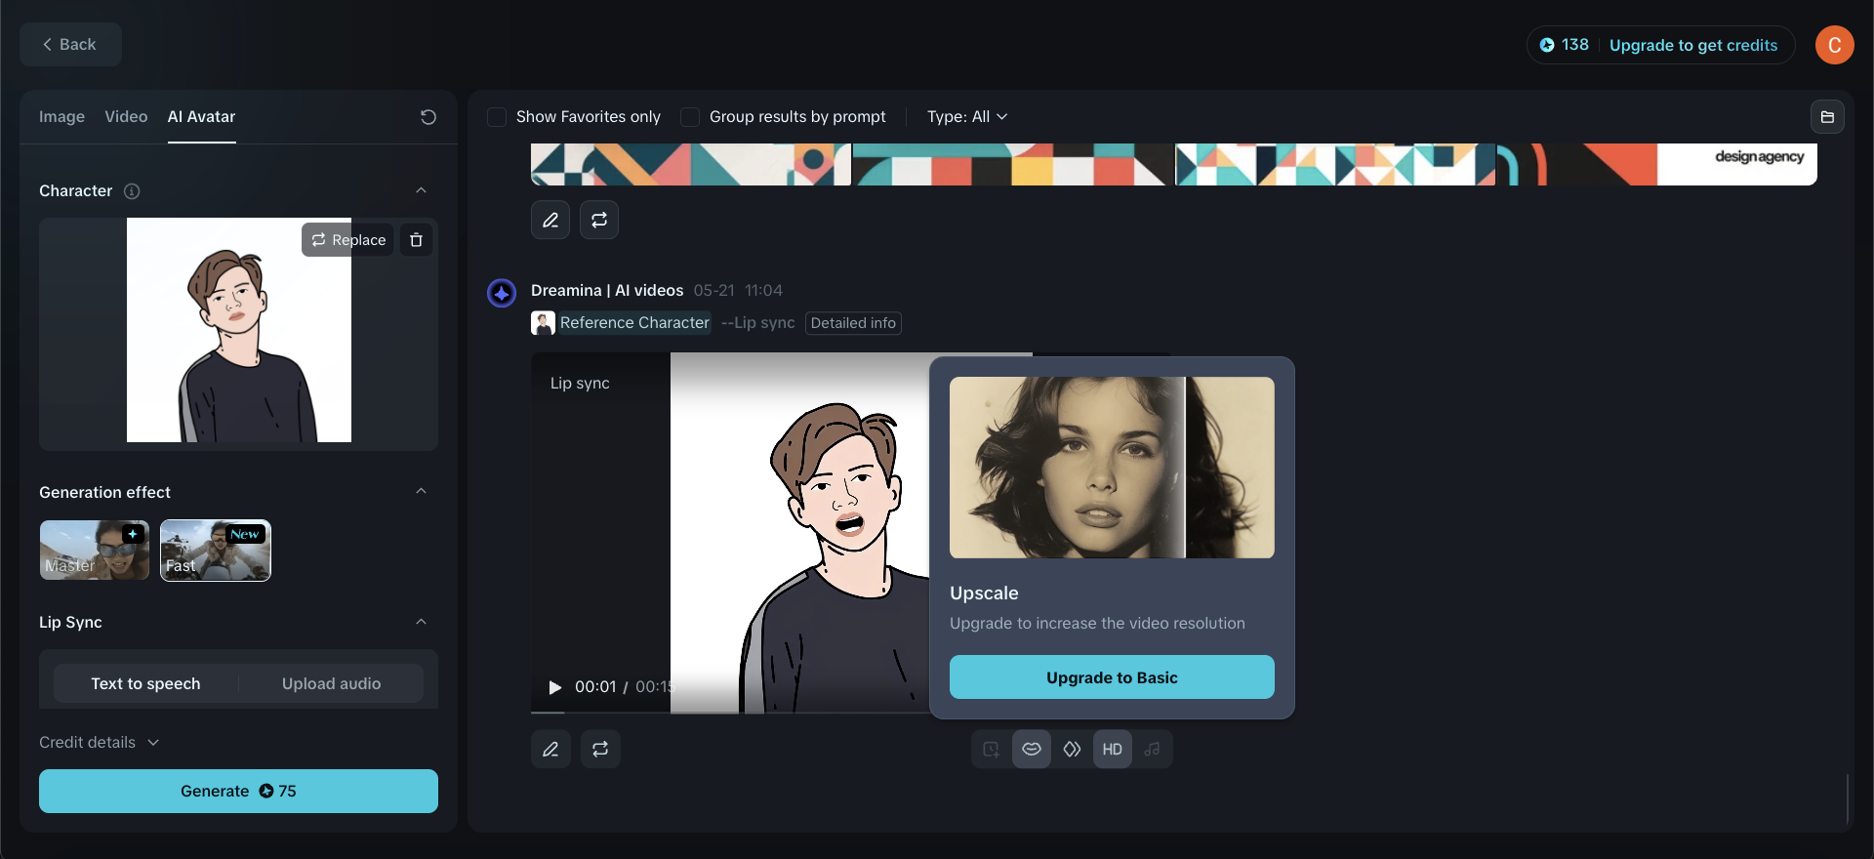Click the Upscale preview portrait image
This screenshot has height=859, width=1874.
tap(1112, 468)
